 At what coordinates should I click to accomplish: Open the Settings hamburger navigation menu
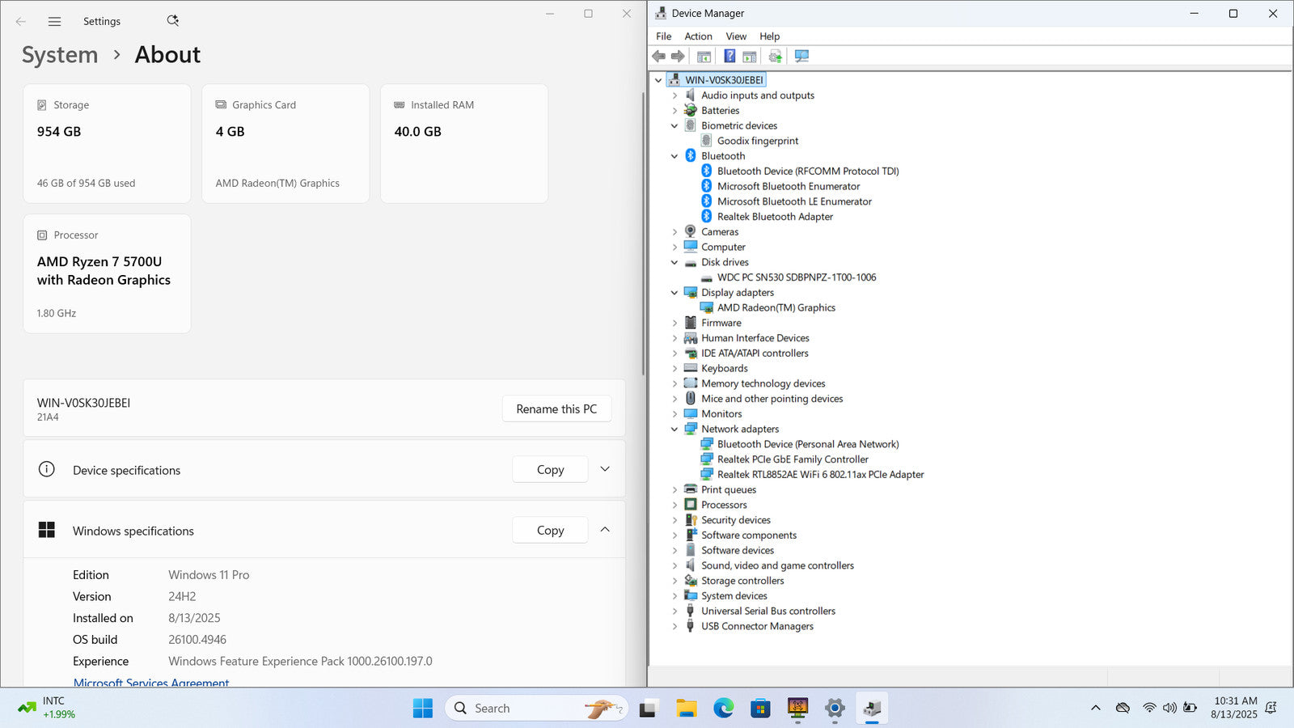pyautogui.click(x=54, y=22)
